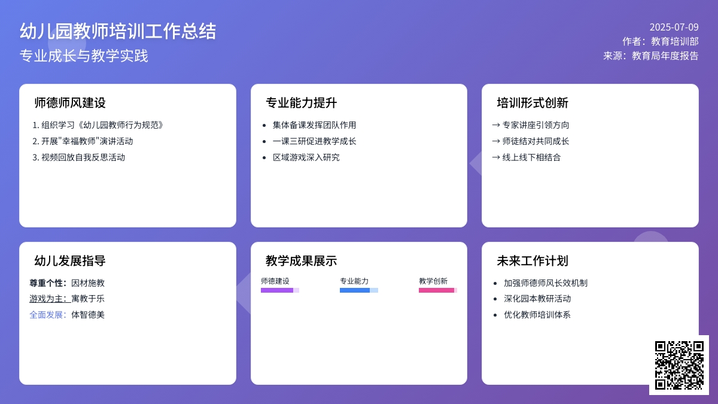The width and height of the screenshot is (718, 404).
Task: Click the card heading 师德师风建设
Action: pyautogui.click(x=70, y=103)
